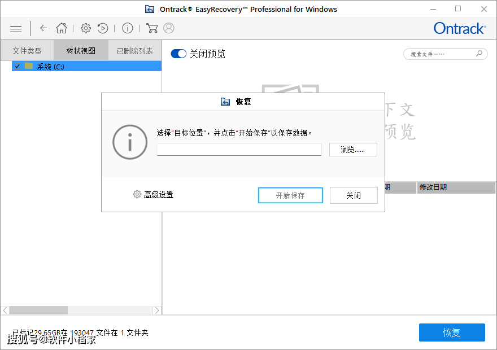This screenshot has height=350, width=497.
Task: Open the hamburger menu
Action: click(x=16, y=29)
